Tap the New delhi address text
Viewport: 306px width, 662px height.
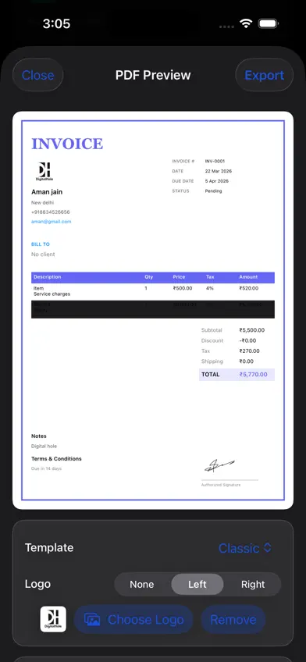43,203
